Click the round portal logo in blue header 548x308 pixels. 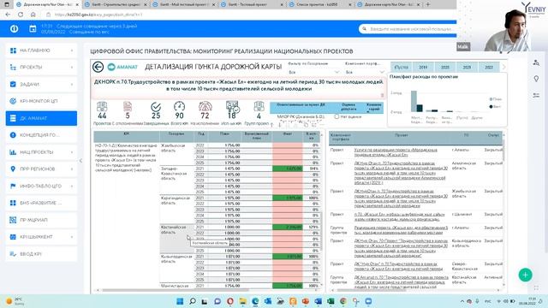point(14,29)
